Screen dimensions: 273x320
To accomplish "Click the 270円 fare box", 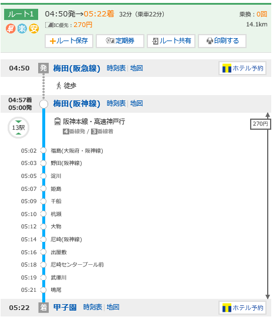I will [261, 124].
